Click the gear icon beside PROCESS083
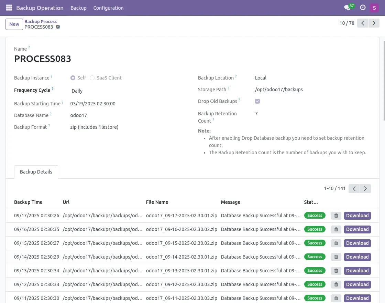Image resolution: width=385 pixels, height=303 pixels. tap(58, 27)
